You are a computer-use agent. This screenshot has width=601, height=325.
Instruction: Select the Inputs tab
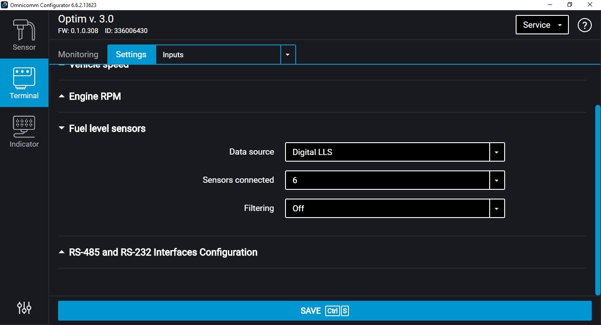point(173,55)
